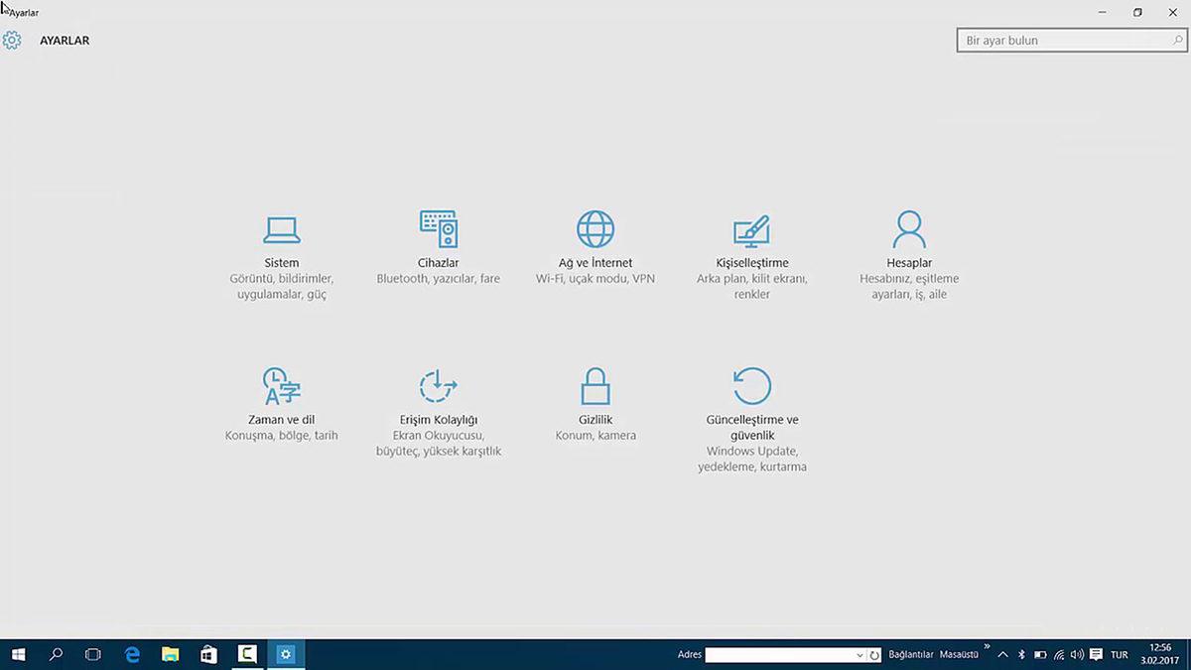Open File Explorer from the taskbar

click(x=170, y=654)
